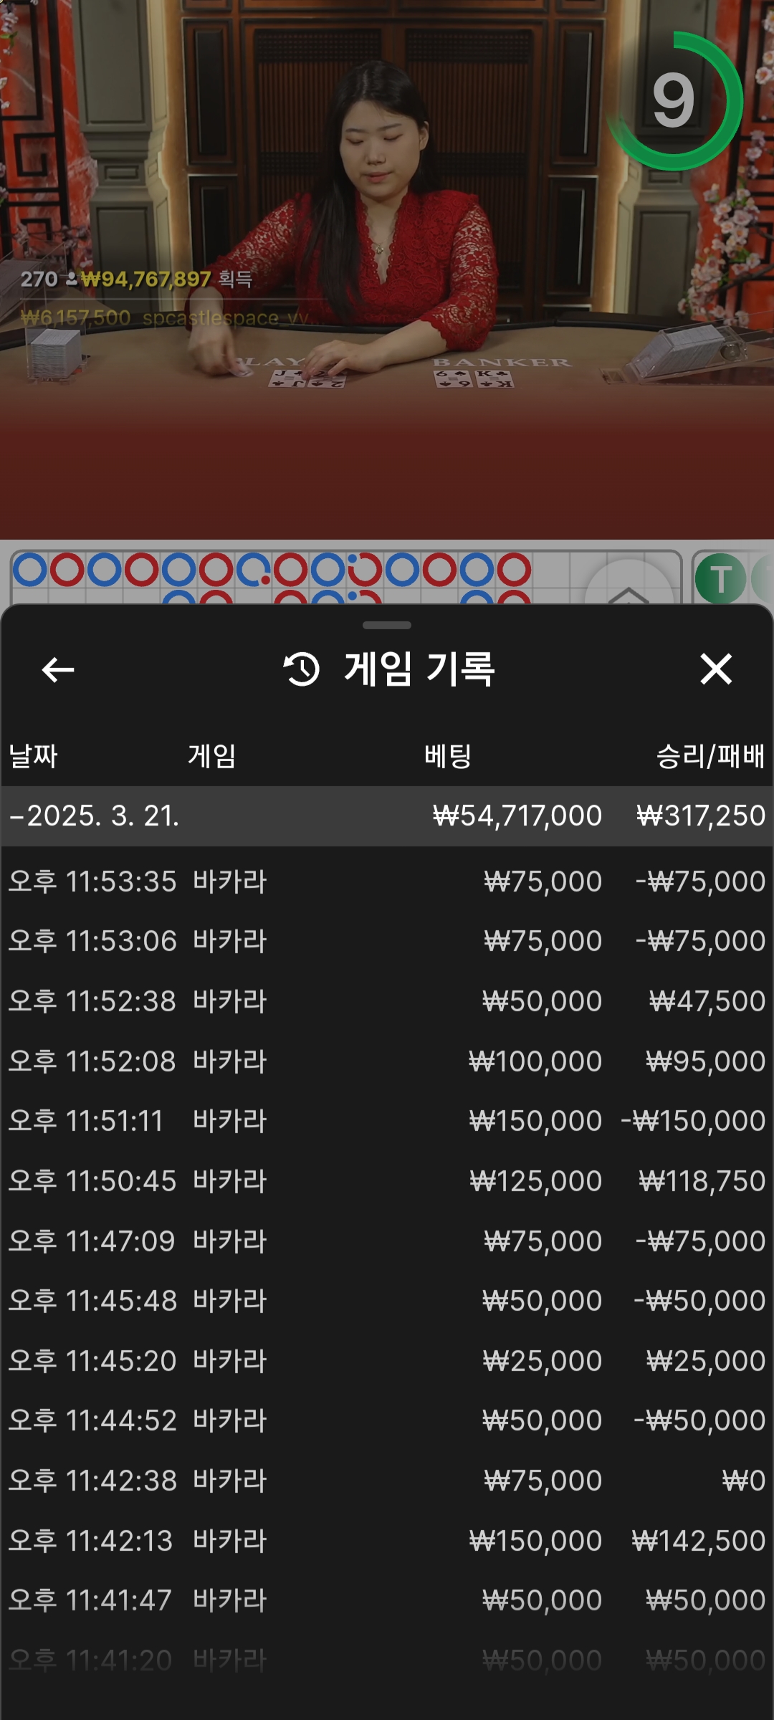Viewport: 774px width, 1720px height.
Task: Click the 날짜 column header
Action: pyautogui.click(x=33, y=756)
